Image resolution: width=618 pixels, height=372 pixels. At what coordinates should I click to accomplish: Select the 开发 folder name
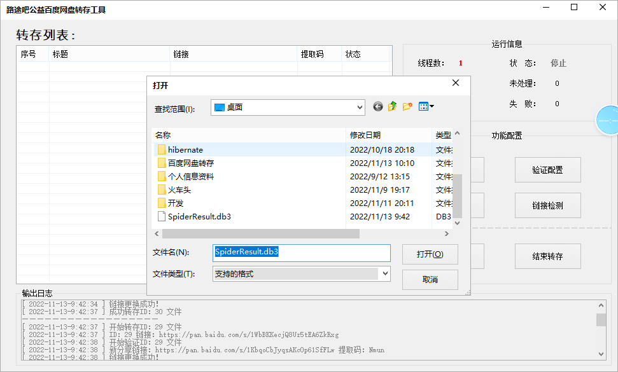tap(176, 203)
